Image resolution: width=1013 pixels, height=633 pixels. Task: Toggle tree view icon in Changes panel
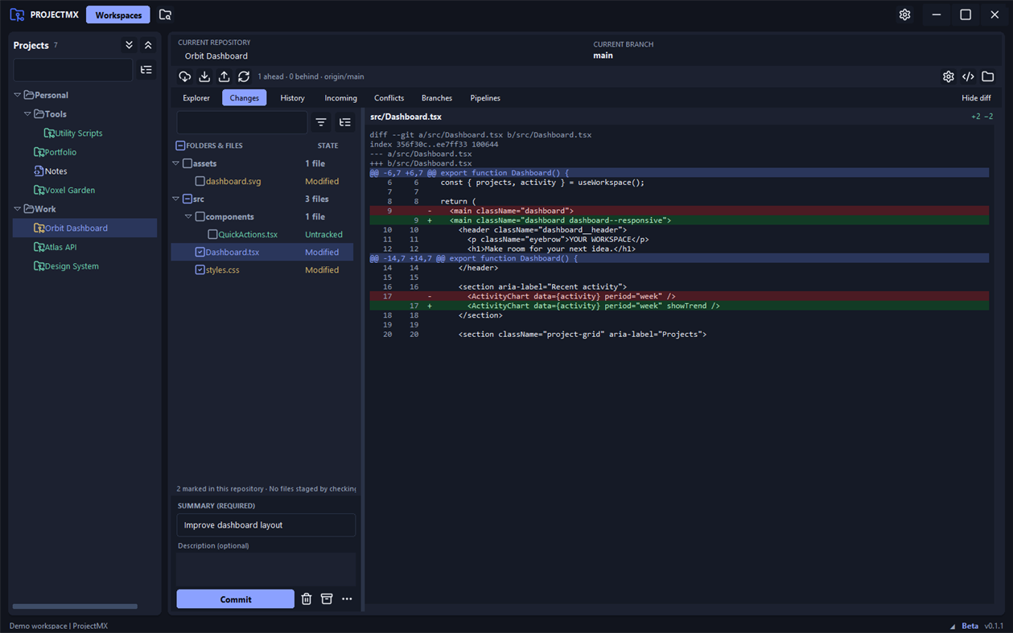(345, 122)
